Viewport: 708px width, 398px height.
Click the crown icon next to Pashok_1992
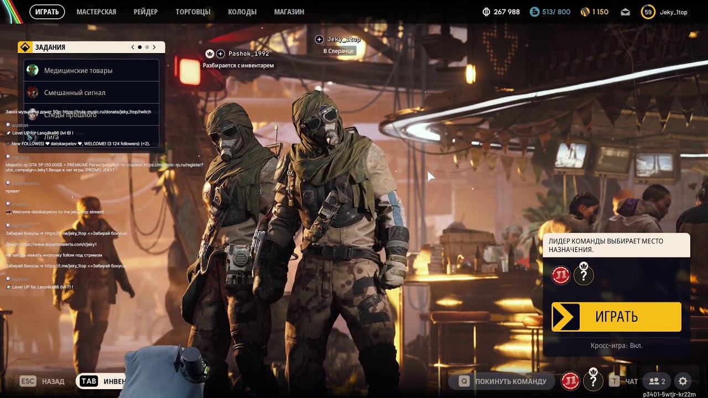[210, 54]
